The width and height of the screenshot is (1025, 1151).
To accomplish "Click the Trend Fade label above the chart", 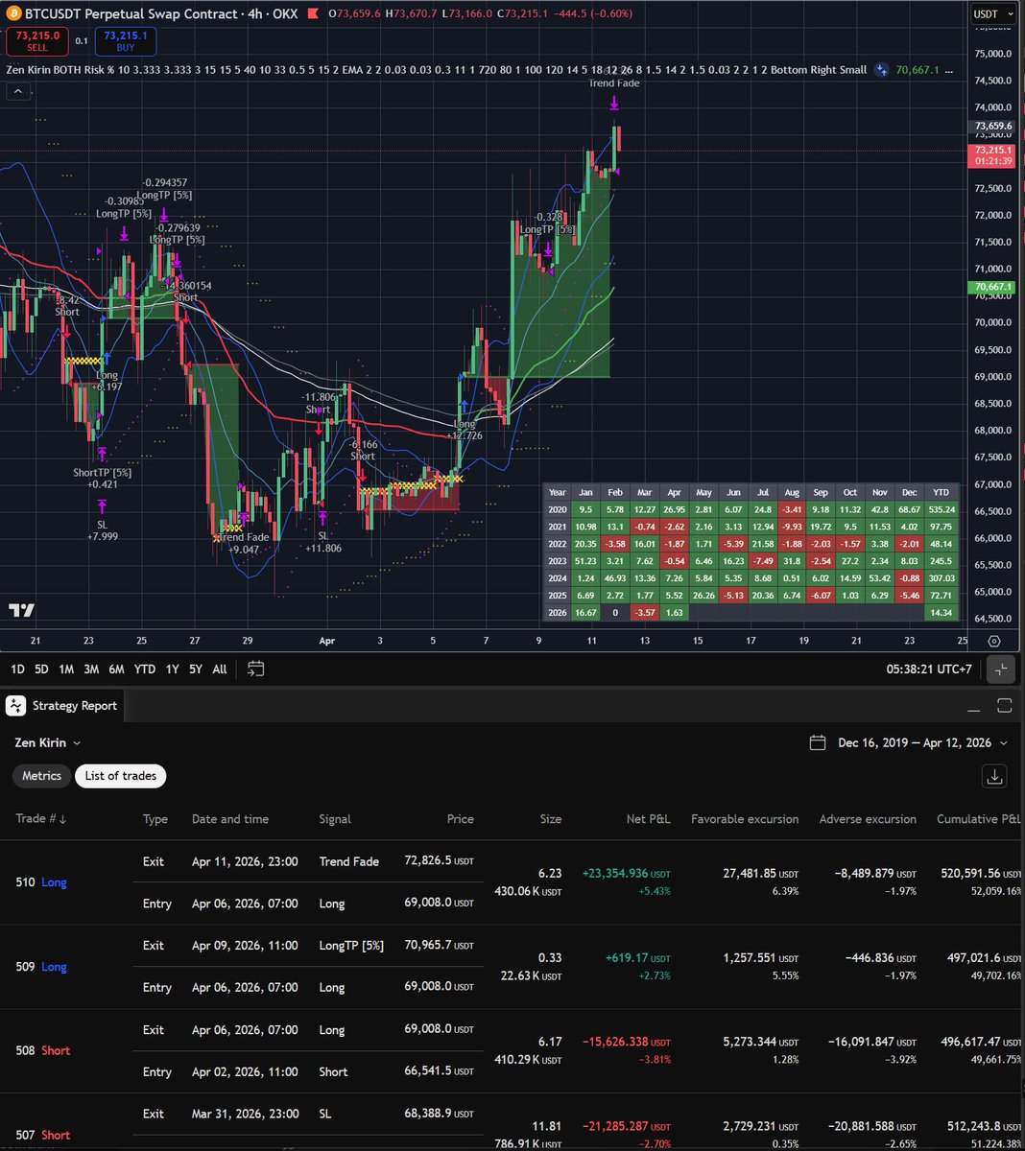I will coord(614,83).
